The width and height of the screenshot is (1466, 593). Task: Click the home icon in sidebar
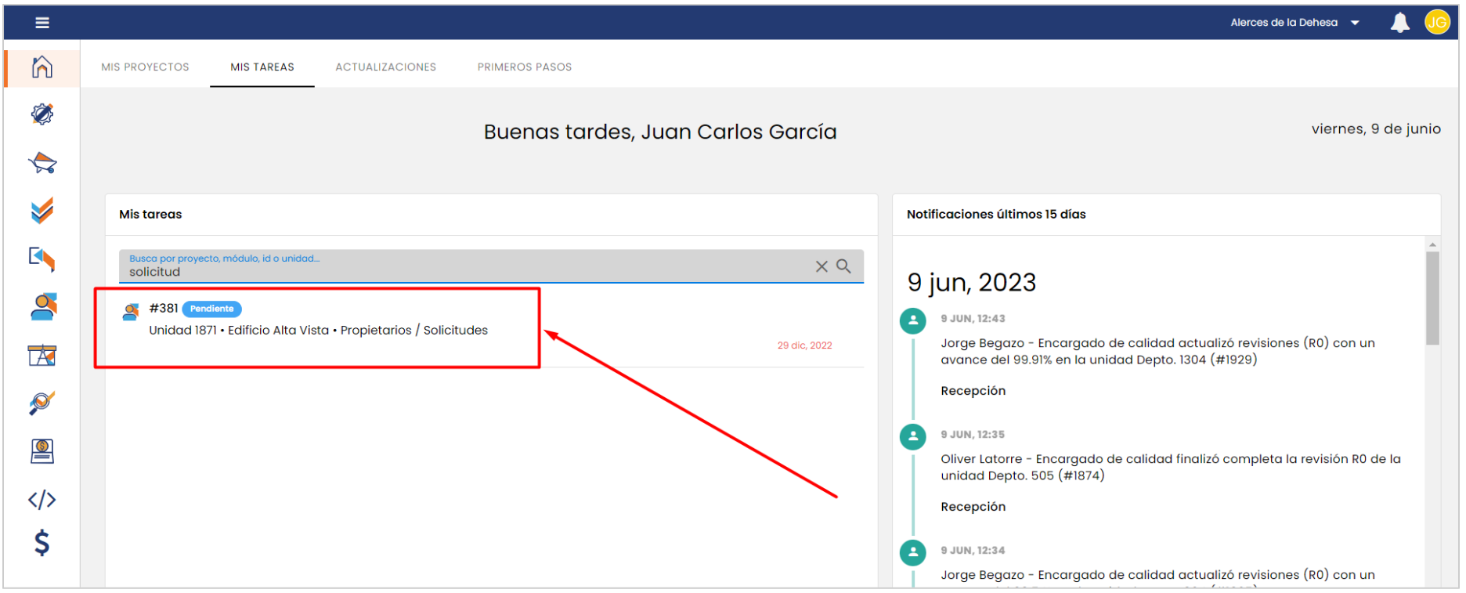point(42,67)
